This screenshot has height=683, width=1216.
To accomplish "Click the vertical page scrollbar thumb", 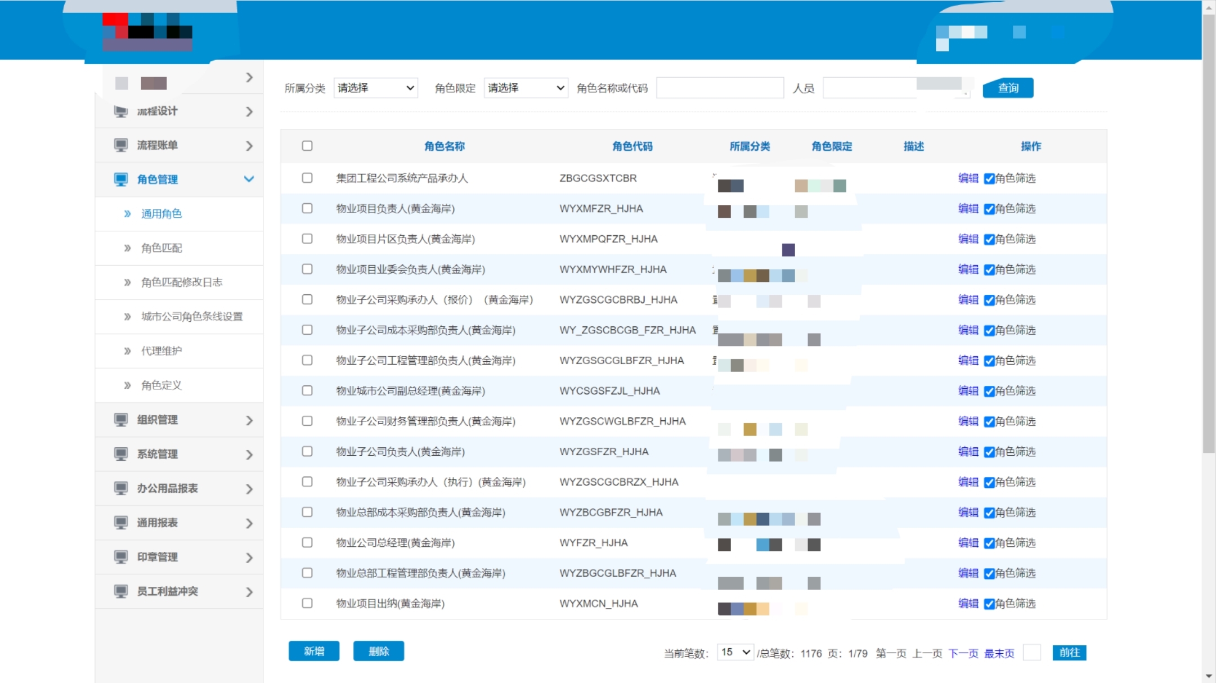I will click(x=1209, y=233).
